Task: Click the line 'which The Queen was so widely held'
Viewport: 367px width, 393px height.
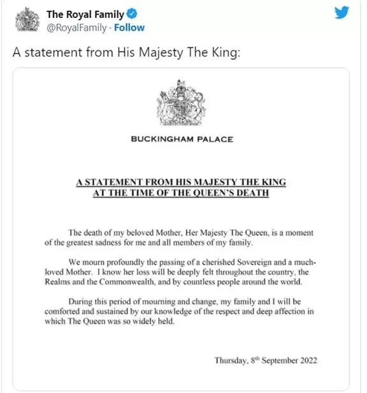Action: pyautogui.click(x=110, y=322)
